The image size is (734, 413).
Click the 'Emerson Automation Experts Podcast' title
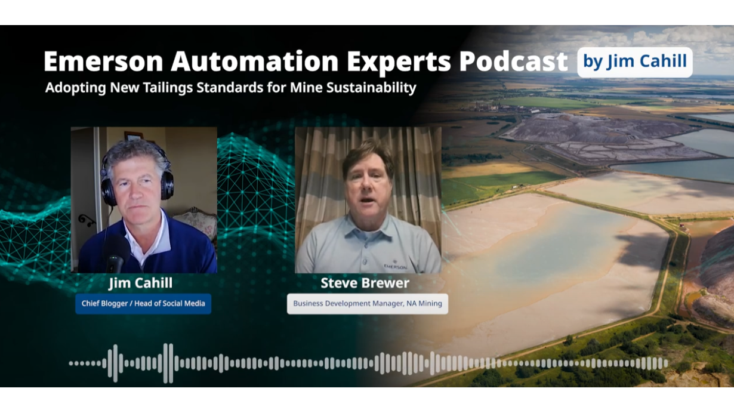[x=306, y=61]
